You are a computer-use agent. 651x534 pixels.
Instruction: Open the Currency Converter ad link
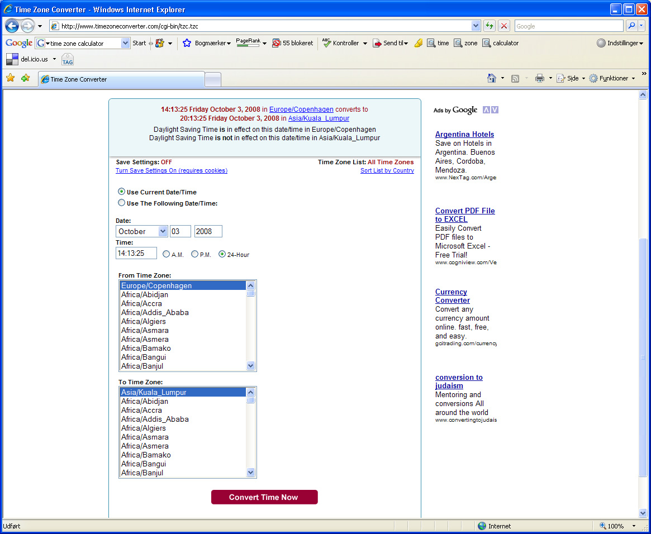tap(453, 296)
